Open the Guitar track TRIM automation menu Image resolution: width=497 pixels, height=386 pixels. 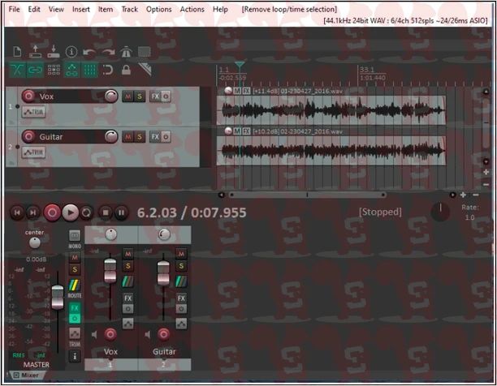tap(33, 152)
